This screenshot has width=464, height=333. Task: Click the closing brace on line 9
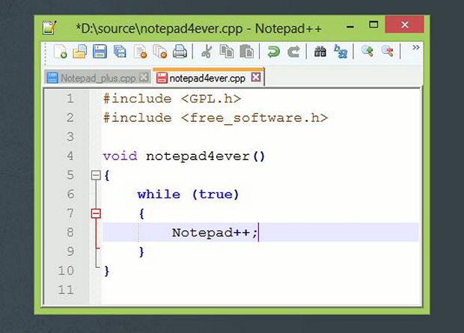[x=141, y=252]
